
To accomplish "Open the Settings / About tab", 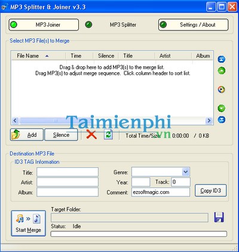I will 193,24.
